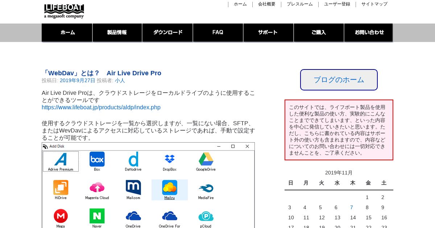
Task: Click the Add Disk window title icon
Action: pyautogui.click(x=45, y=147)
